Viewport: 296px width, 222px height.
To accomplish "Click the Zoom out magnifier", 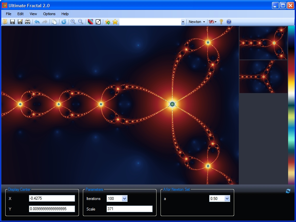I will tap(81, 22).
